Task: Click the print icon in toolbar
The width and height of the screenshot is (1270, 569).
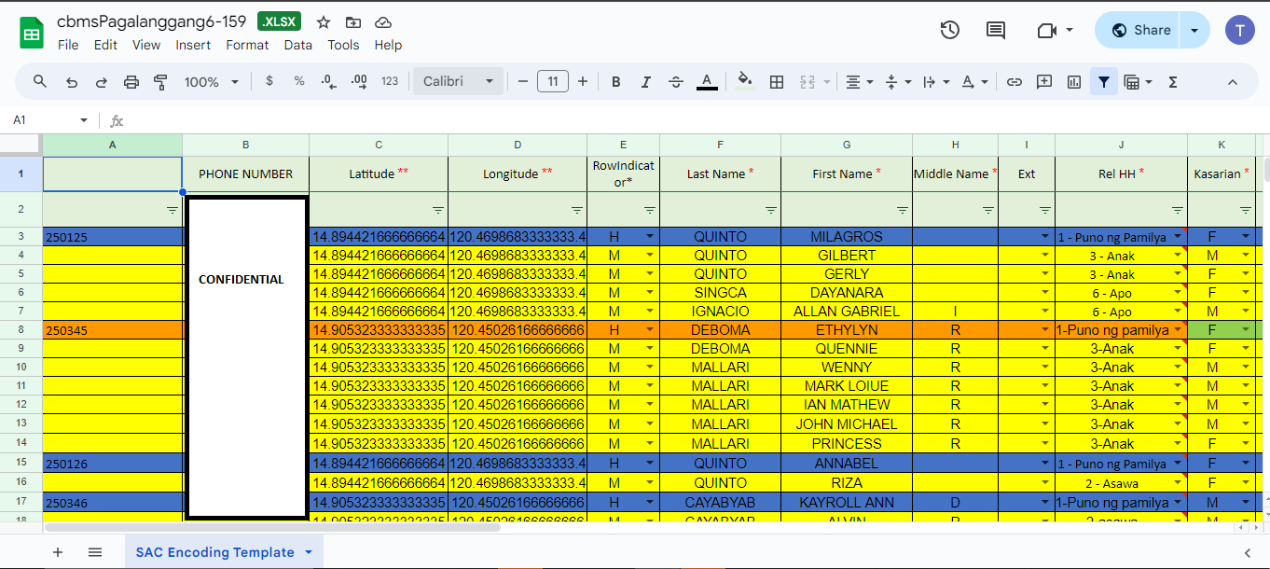Action: click(x=131, y=82)
